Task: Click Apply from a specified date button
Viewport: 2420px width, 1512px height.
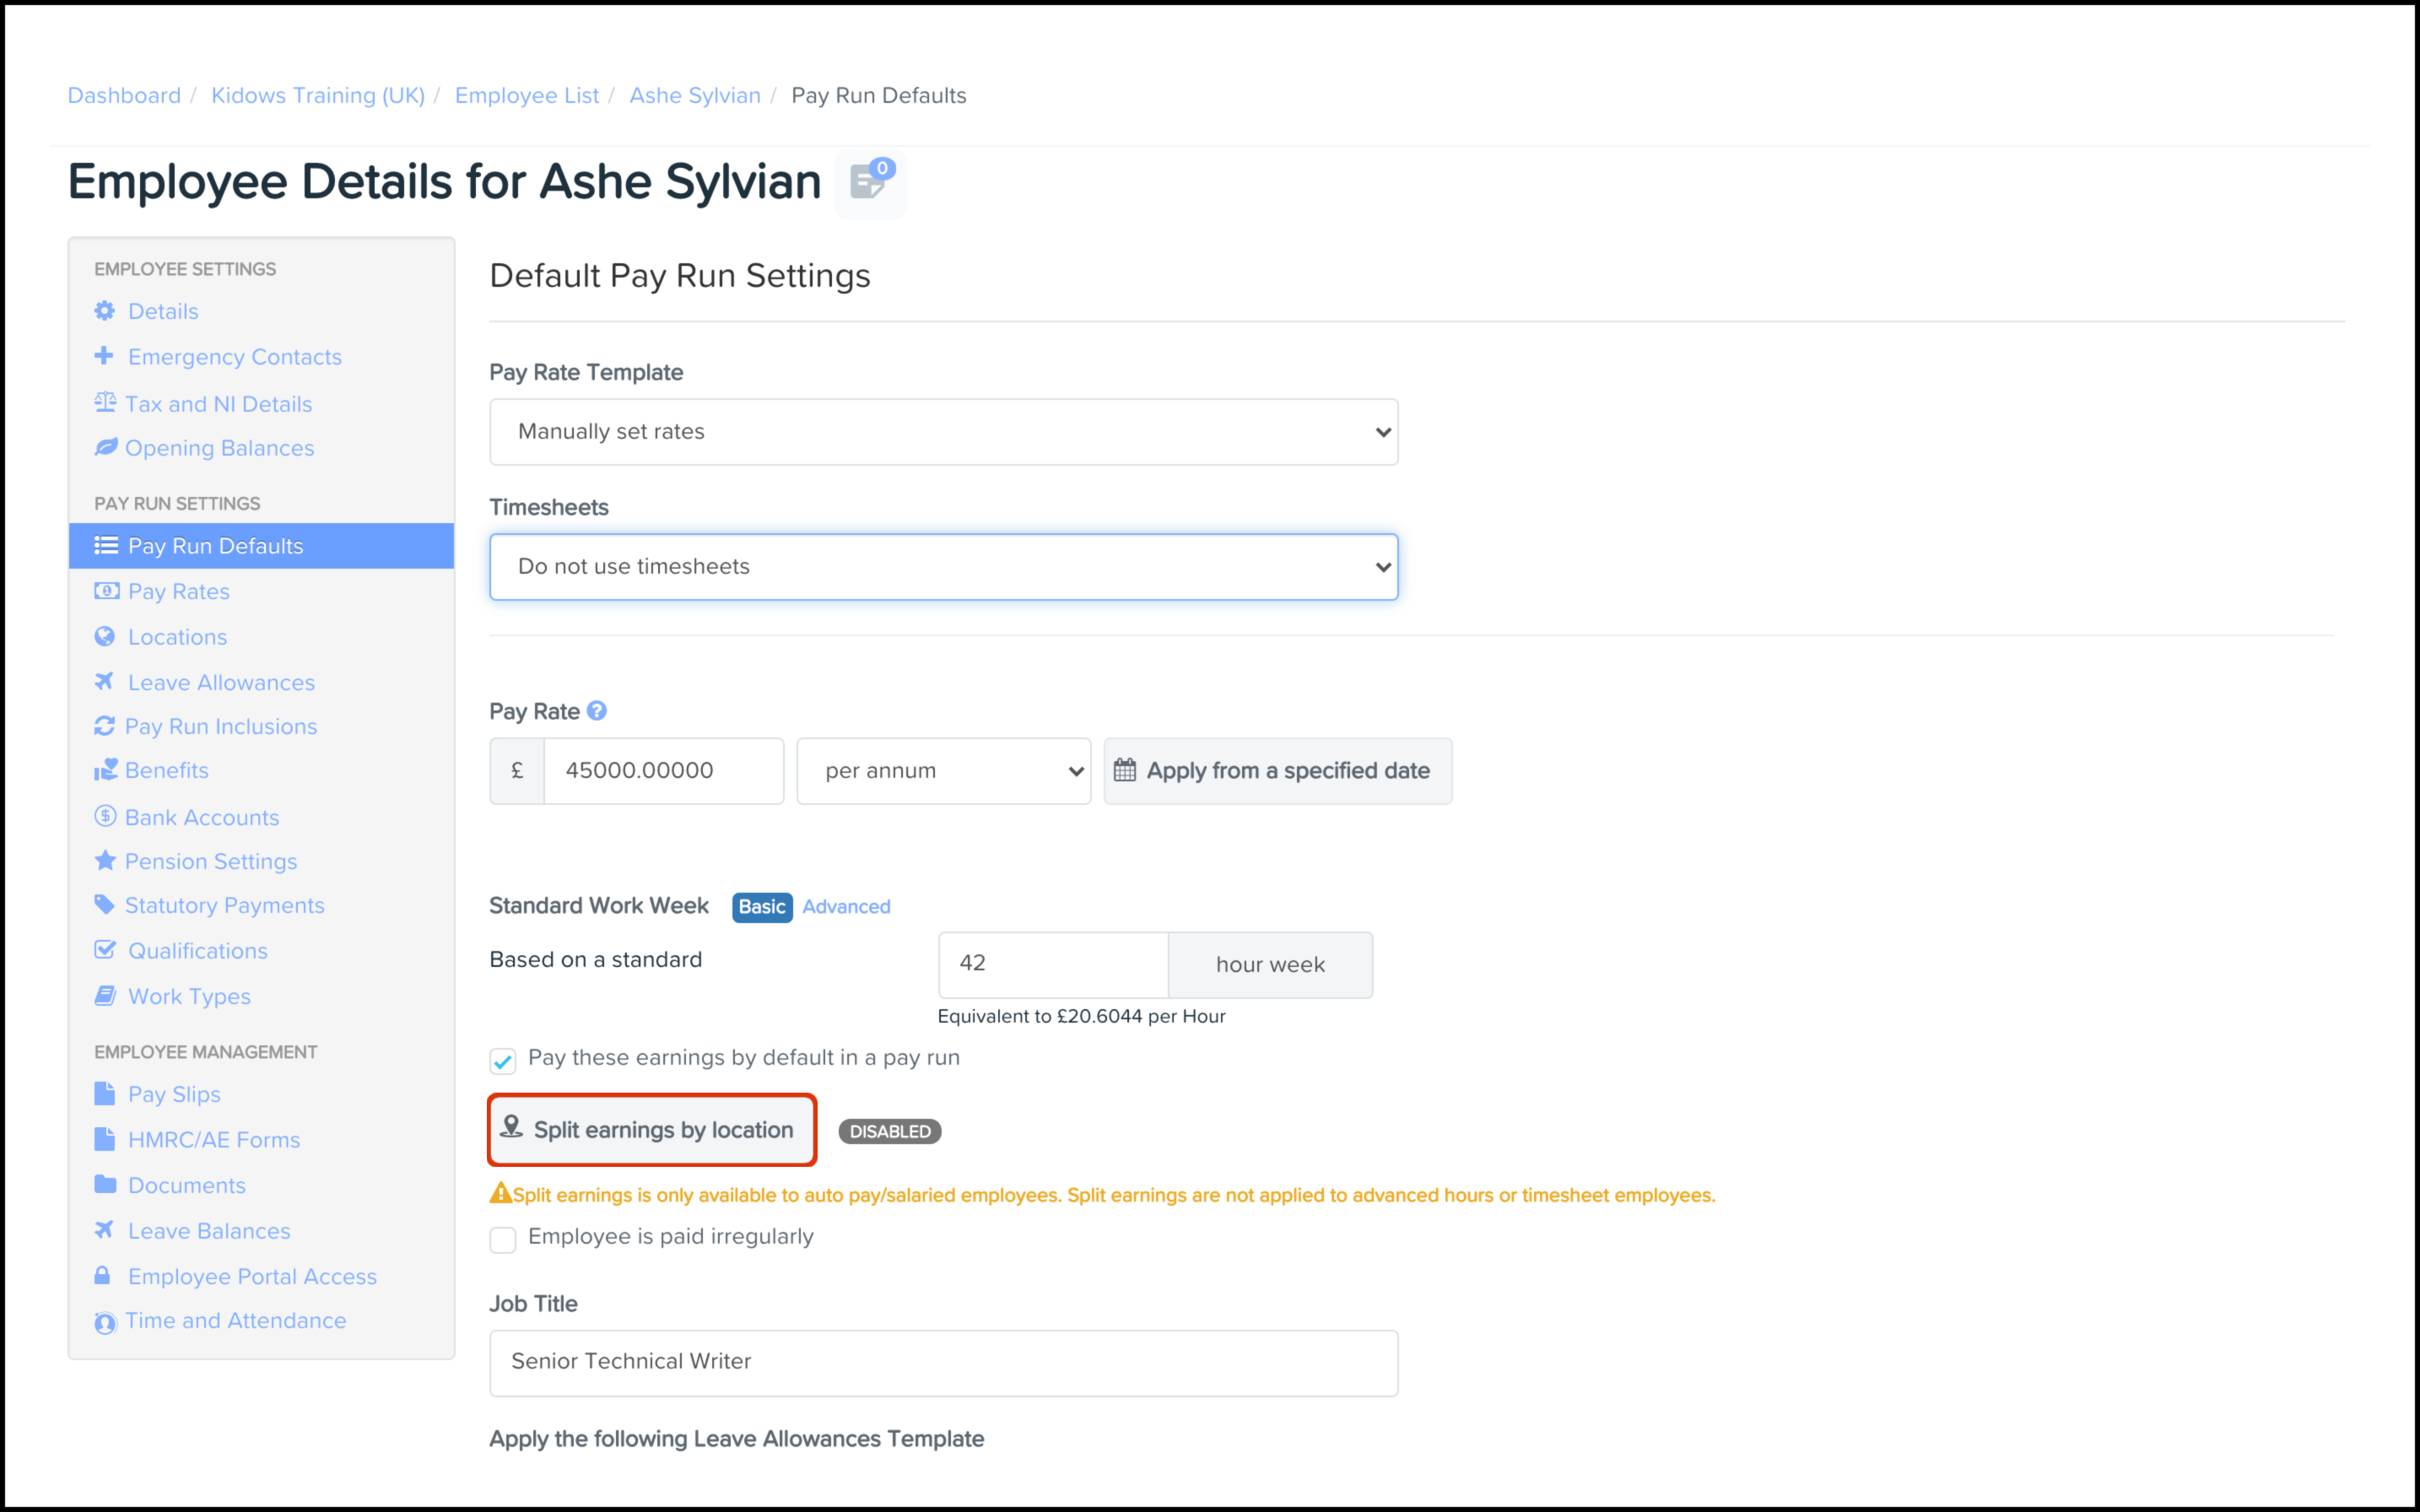Action: 1277,771
